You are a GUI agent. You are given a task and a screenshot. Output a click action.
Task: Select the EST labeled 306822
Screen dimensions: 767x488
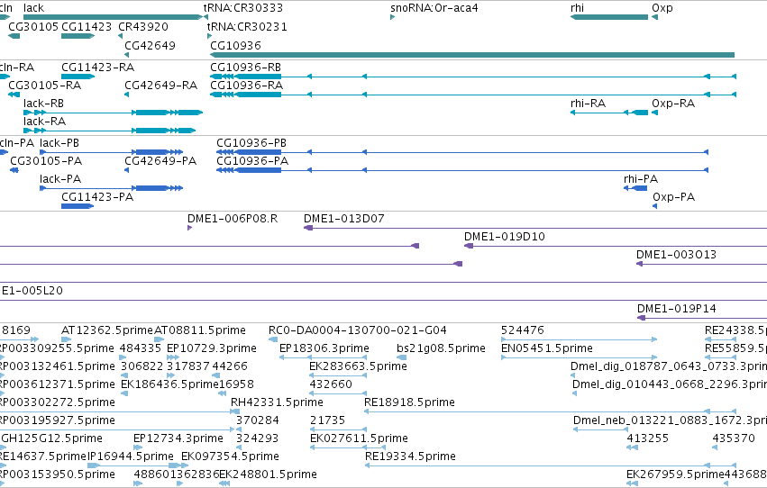[x=142, y=366]
